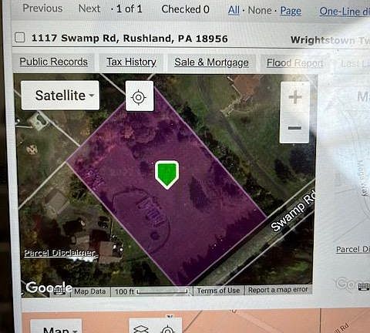Click the Page selection link
The image size is (370, 333).
coord(291,11)
